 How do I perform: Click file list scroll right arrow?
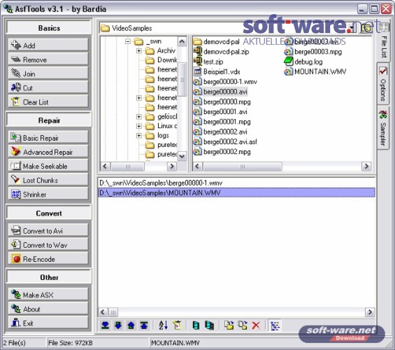point(370,312)
